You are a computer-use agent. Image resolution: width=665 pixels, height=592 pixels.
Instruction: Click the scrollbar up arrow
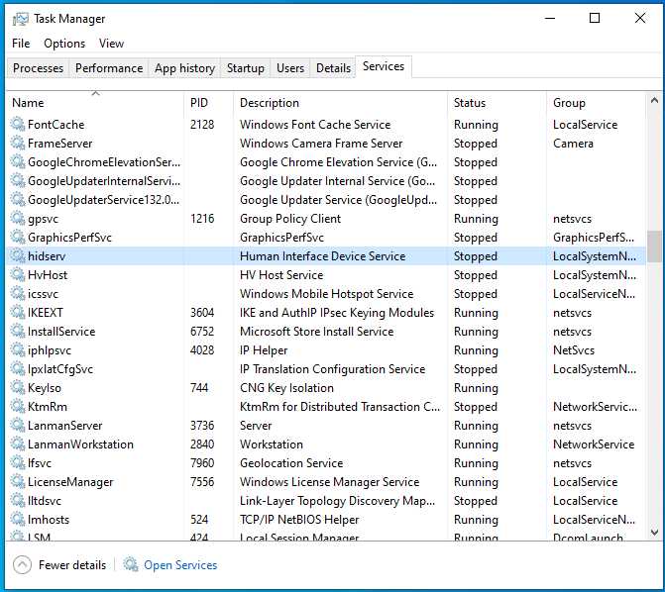tap(654, 100)
